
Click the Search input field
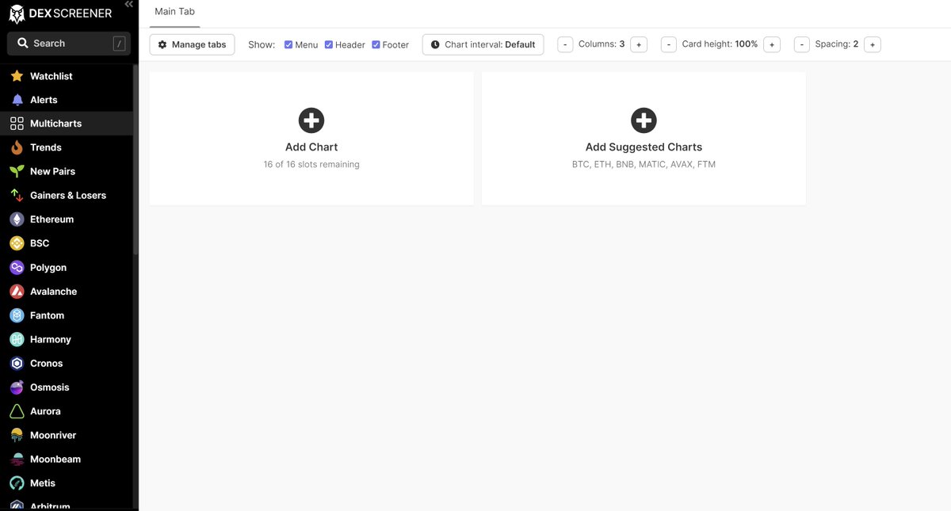[x=68, y=44]
